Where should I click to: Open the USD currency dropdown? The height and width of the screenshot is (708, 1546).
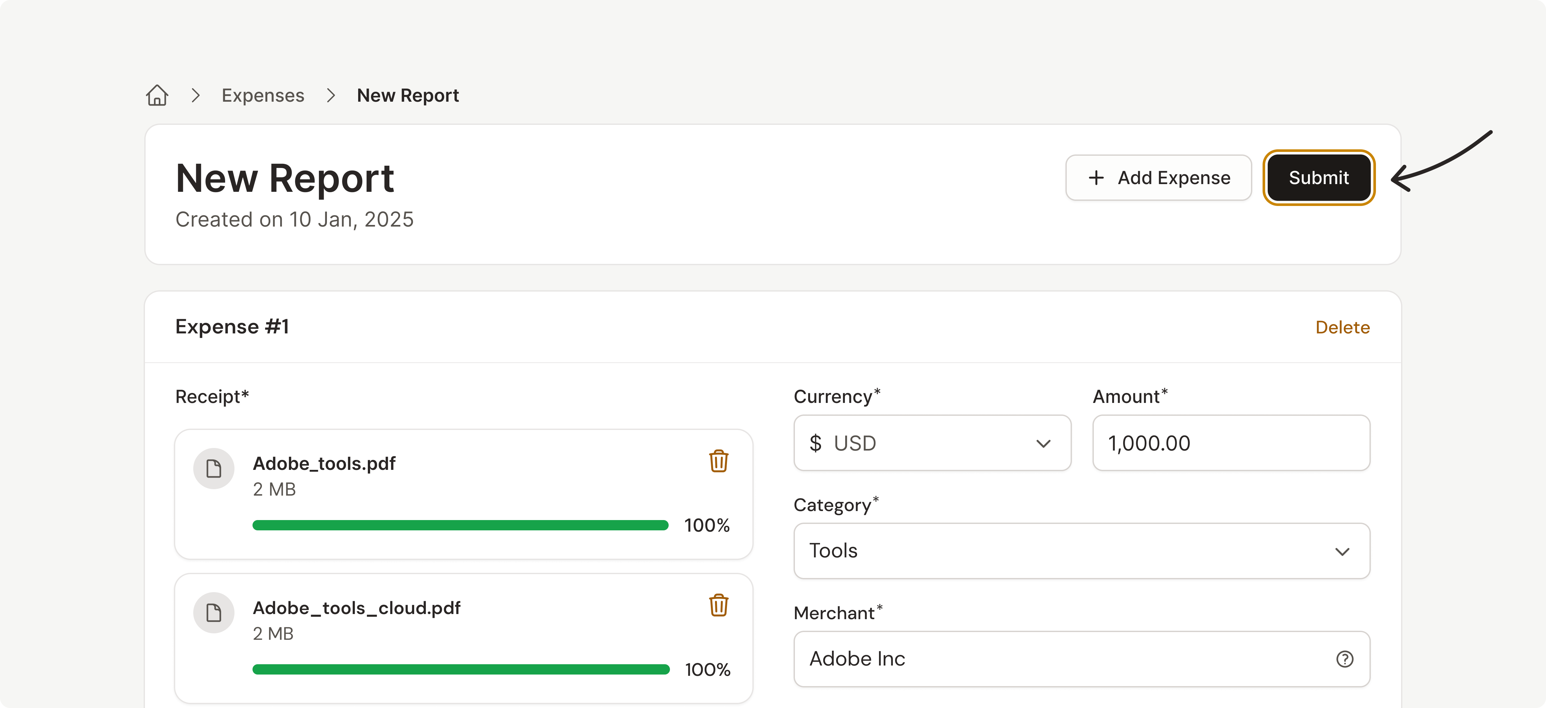coord(932,443)
